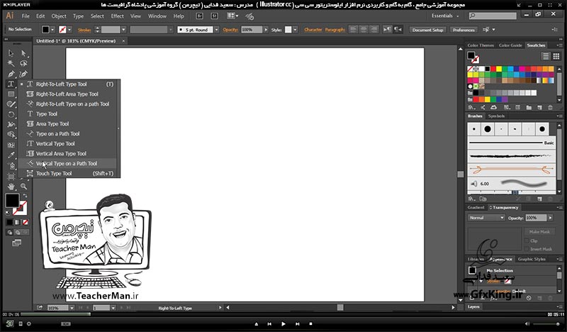The width and height of the screenshot is (567, 332).
Task: Open the Paragraph panel link
Action: pos(335,30)
